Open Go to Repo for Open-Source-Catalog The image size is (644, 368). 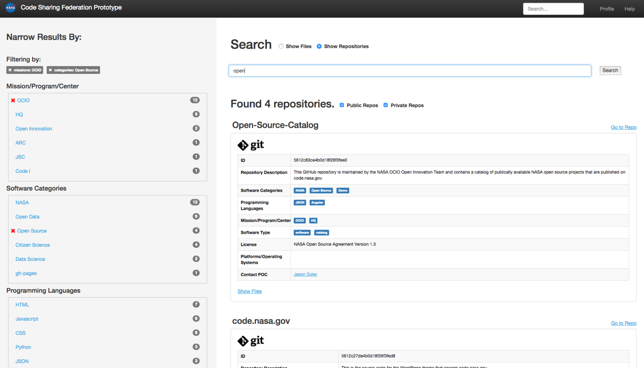point(624,127)
